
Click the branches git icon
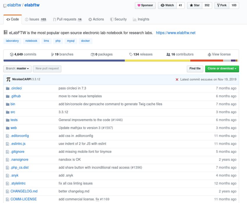[53, 55]
